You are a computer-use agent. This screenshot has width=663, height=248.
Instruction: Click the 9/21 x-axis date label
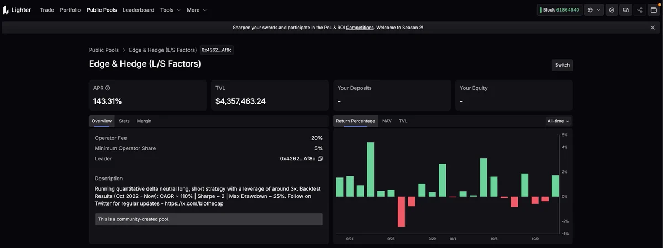click(350, 239)
